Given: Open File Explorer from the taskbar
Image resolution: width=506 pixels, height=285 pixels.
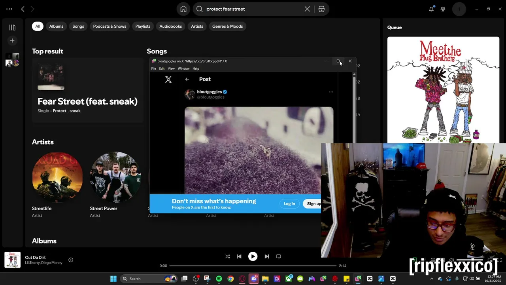Looking at the screenshot, I should point(265,279).
